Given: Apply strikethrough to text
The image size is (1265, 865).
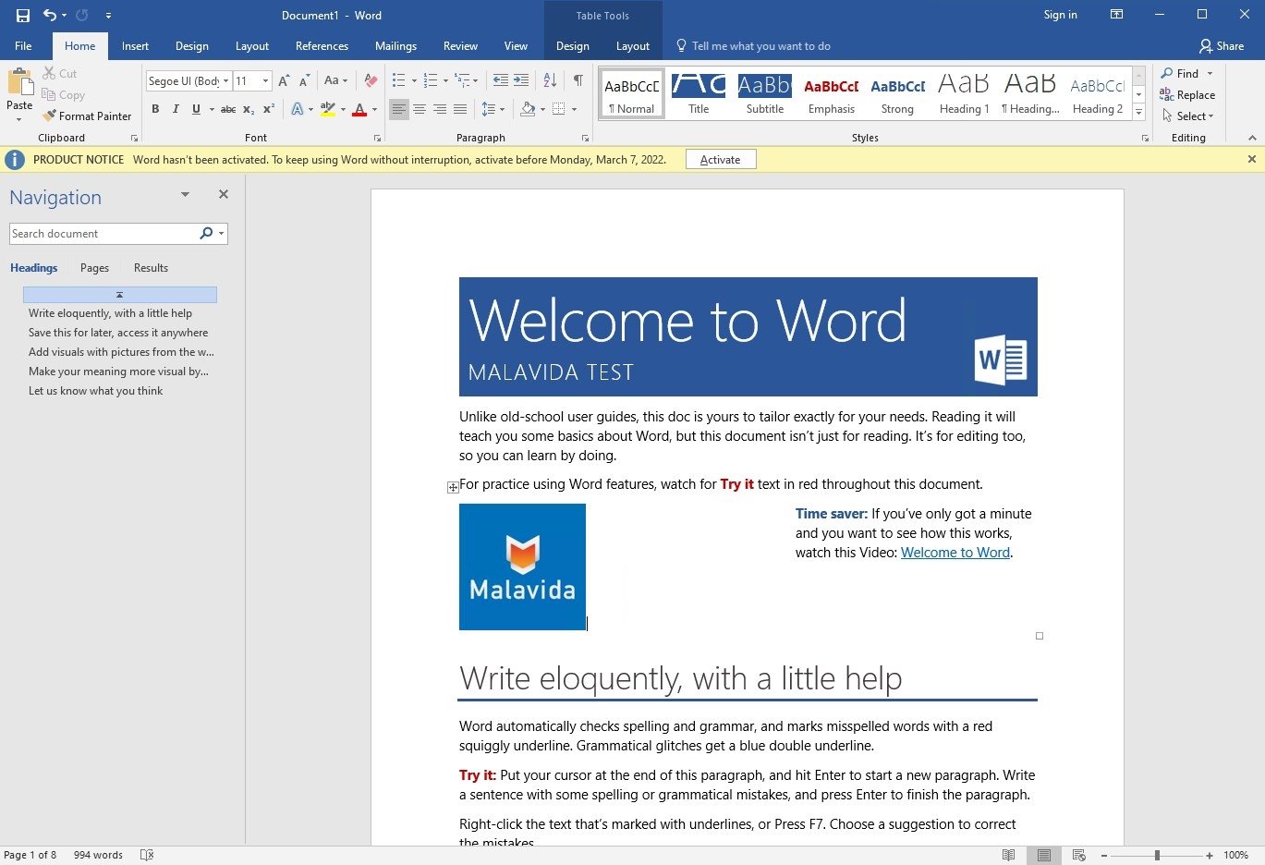Looking at the screenshot, I should pos(227,109).
